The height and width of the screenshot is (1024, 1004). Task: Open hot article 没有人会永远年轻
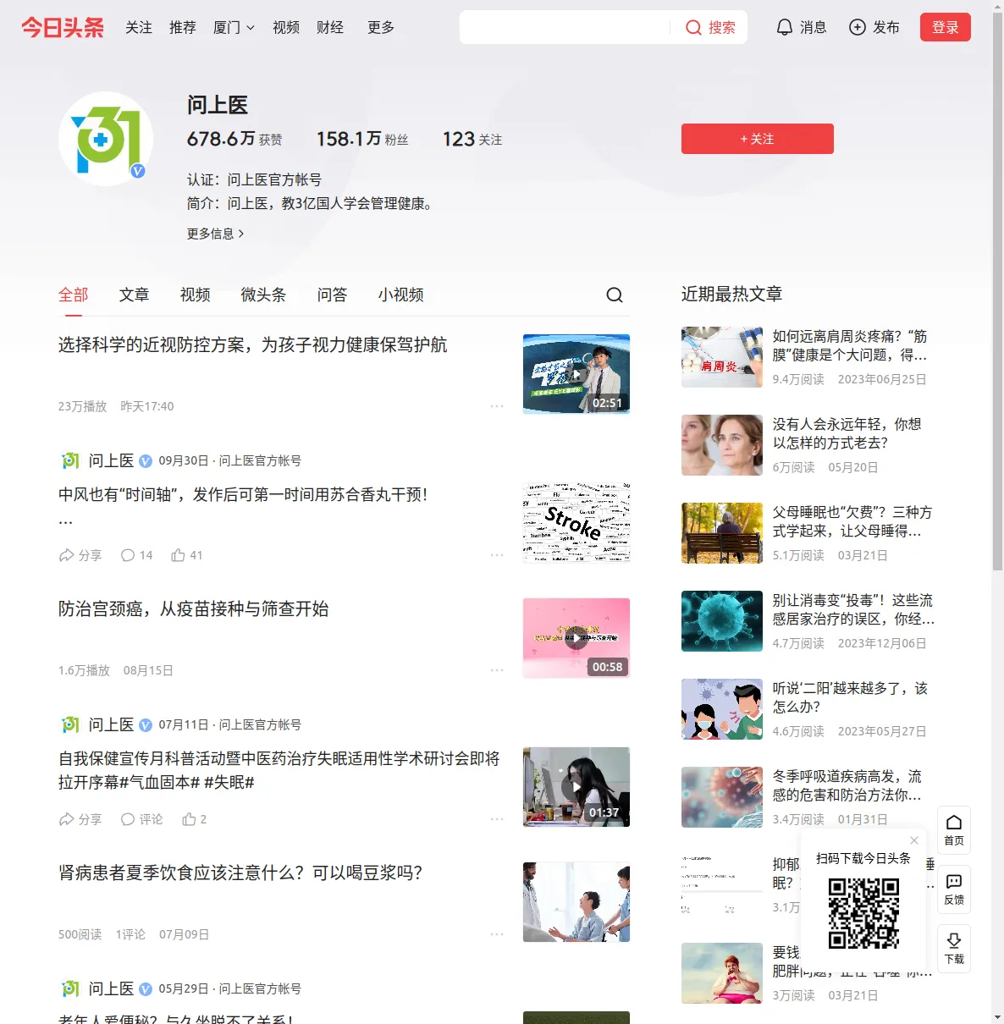pos(847,433)
